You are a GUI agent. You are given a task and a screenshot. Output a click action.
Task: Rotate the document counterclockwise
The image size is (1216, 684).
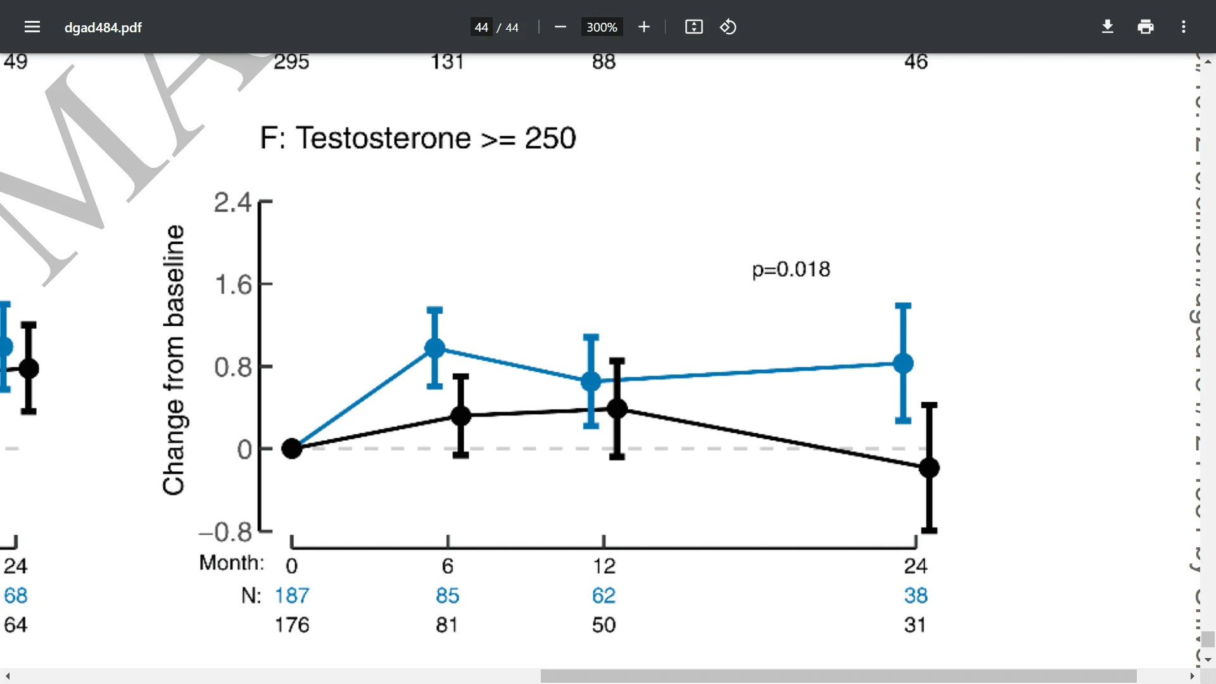[728, 27]
